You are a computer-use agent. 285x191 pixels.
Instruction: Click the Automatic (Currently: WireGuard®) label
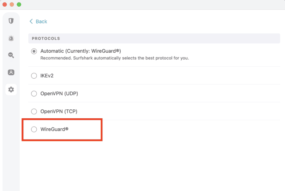pos(81,51)
